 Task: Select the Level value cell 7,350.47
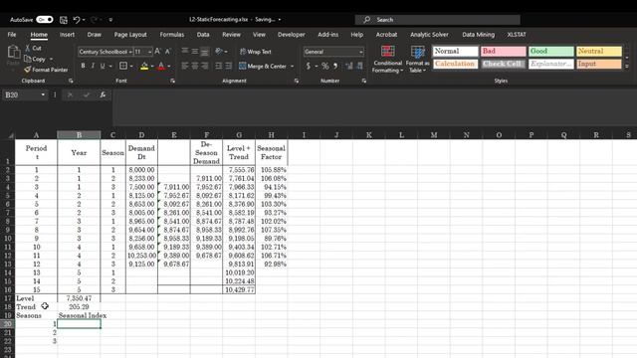coord(79,298)
